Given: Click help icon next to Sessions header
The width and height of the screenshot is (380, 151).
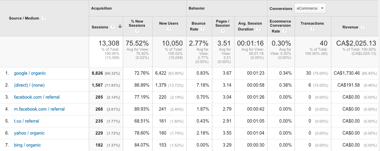Looking at the screenshot, I should (112, 27).
